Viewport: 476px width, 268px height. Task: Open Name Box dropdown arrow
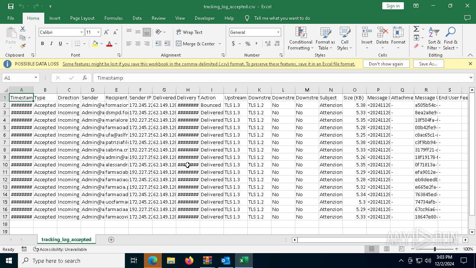point(36,78)
